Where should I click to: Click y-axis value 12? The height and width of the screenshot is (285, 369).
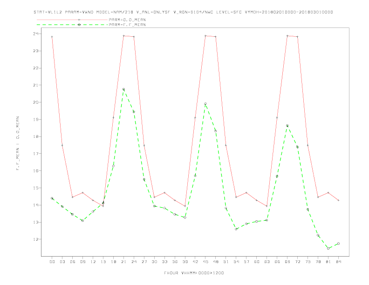tap(36, 239)
